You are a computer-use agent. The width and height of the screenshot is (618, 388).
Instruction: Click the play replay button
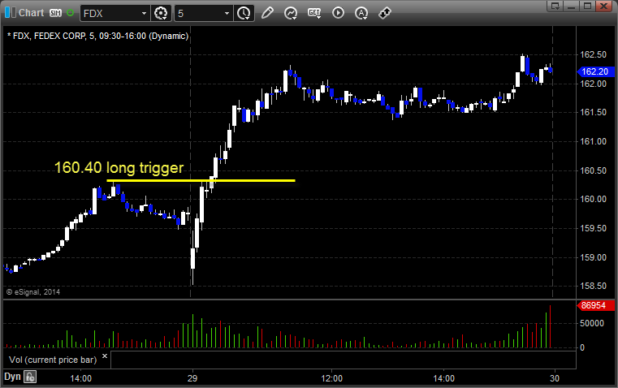pos(338,13)
